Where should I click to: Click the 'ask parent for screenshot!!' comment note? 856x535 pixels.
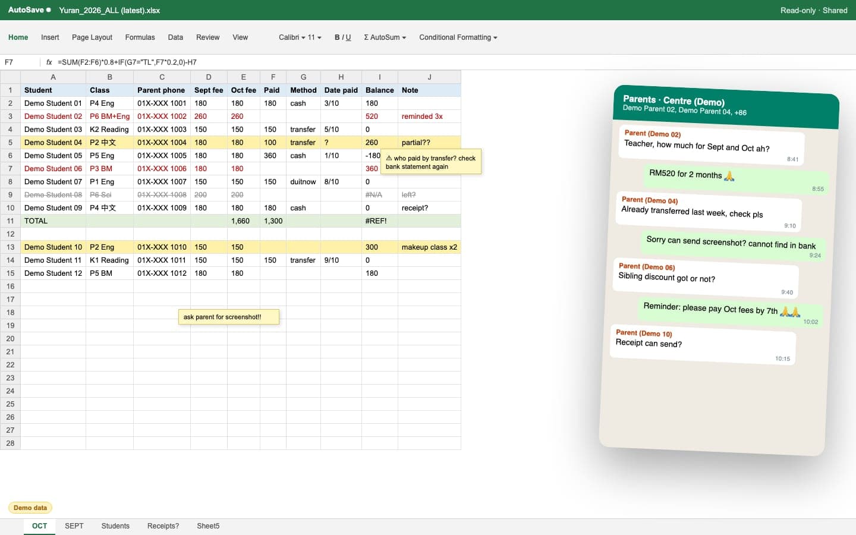coord(229,317)
